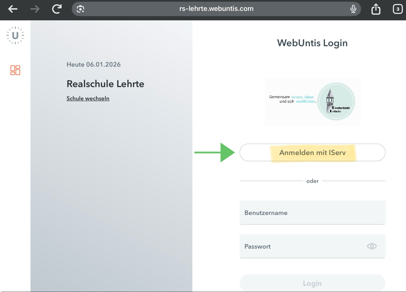The height and width of the screenshot is (292, 406).
Task: Select the Passwort input field
Action: 300,246
